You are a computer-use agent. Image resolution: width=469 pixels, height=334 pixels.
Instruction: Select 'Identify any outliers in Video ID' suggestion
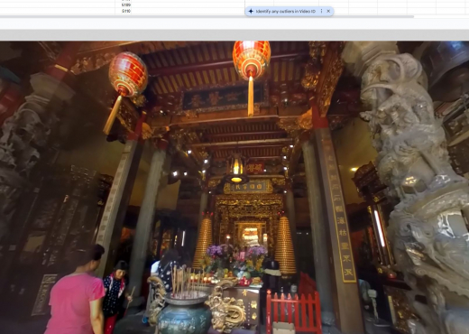point(285,11)
